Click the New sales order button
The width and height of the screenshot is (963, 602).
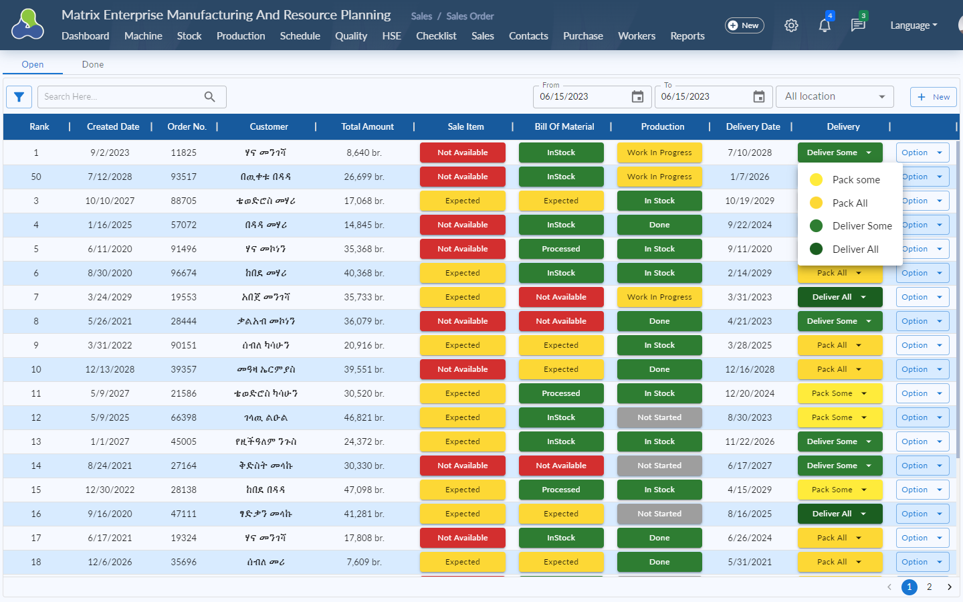(934, 97)
